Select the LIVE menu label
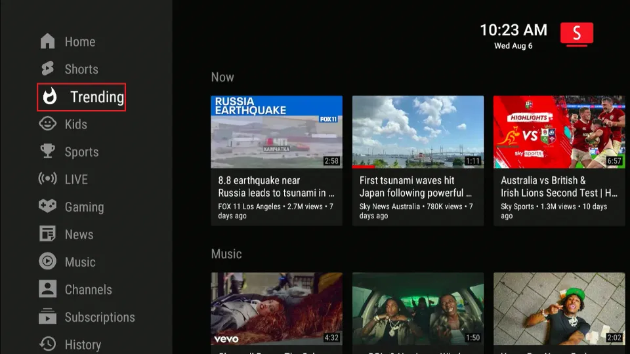This screenshot has width=630, height=354. 76,180
